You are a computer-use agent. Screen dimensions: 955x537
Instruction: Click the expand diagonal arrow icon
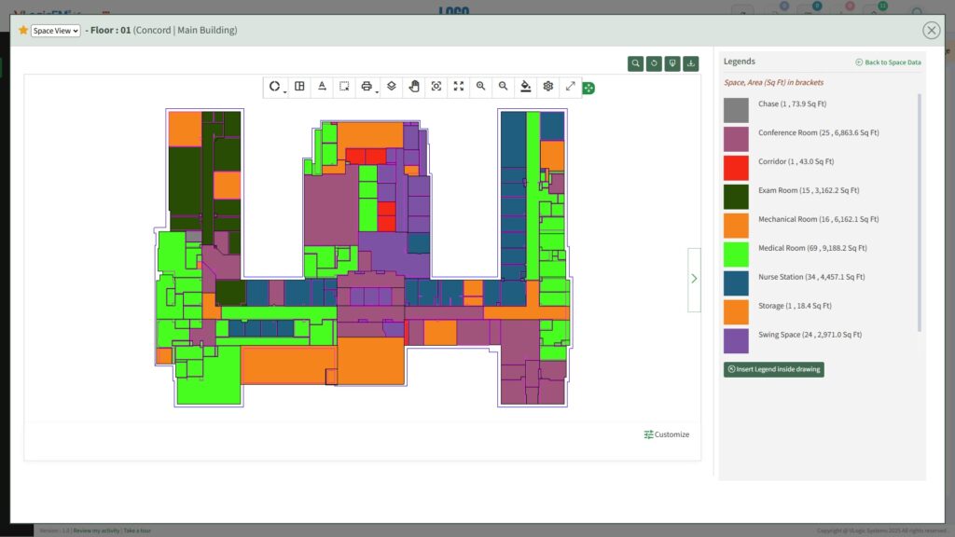coord(570,87)
